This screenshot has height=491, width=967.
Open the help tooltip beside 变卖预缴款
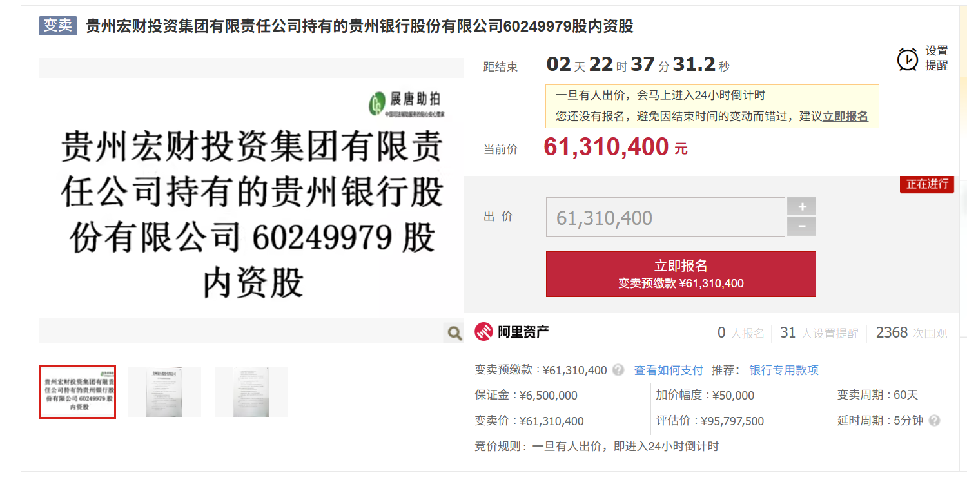pyautogui.click(x=618, y=370)
